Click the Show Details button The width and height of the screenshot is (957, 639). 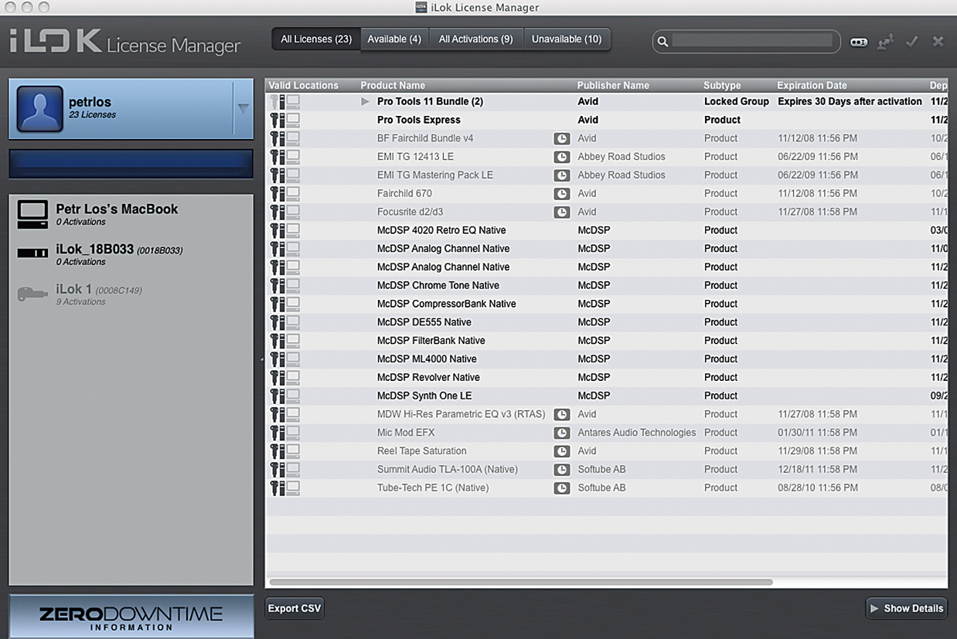pos(906,609)
